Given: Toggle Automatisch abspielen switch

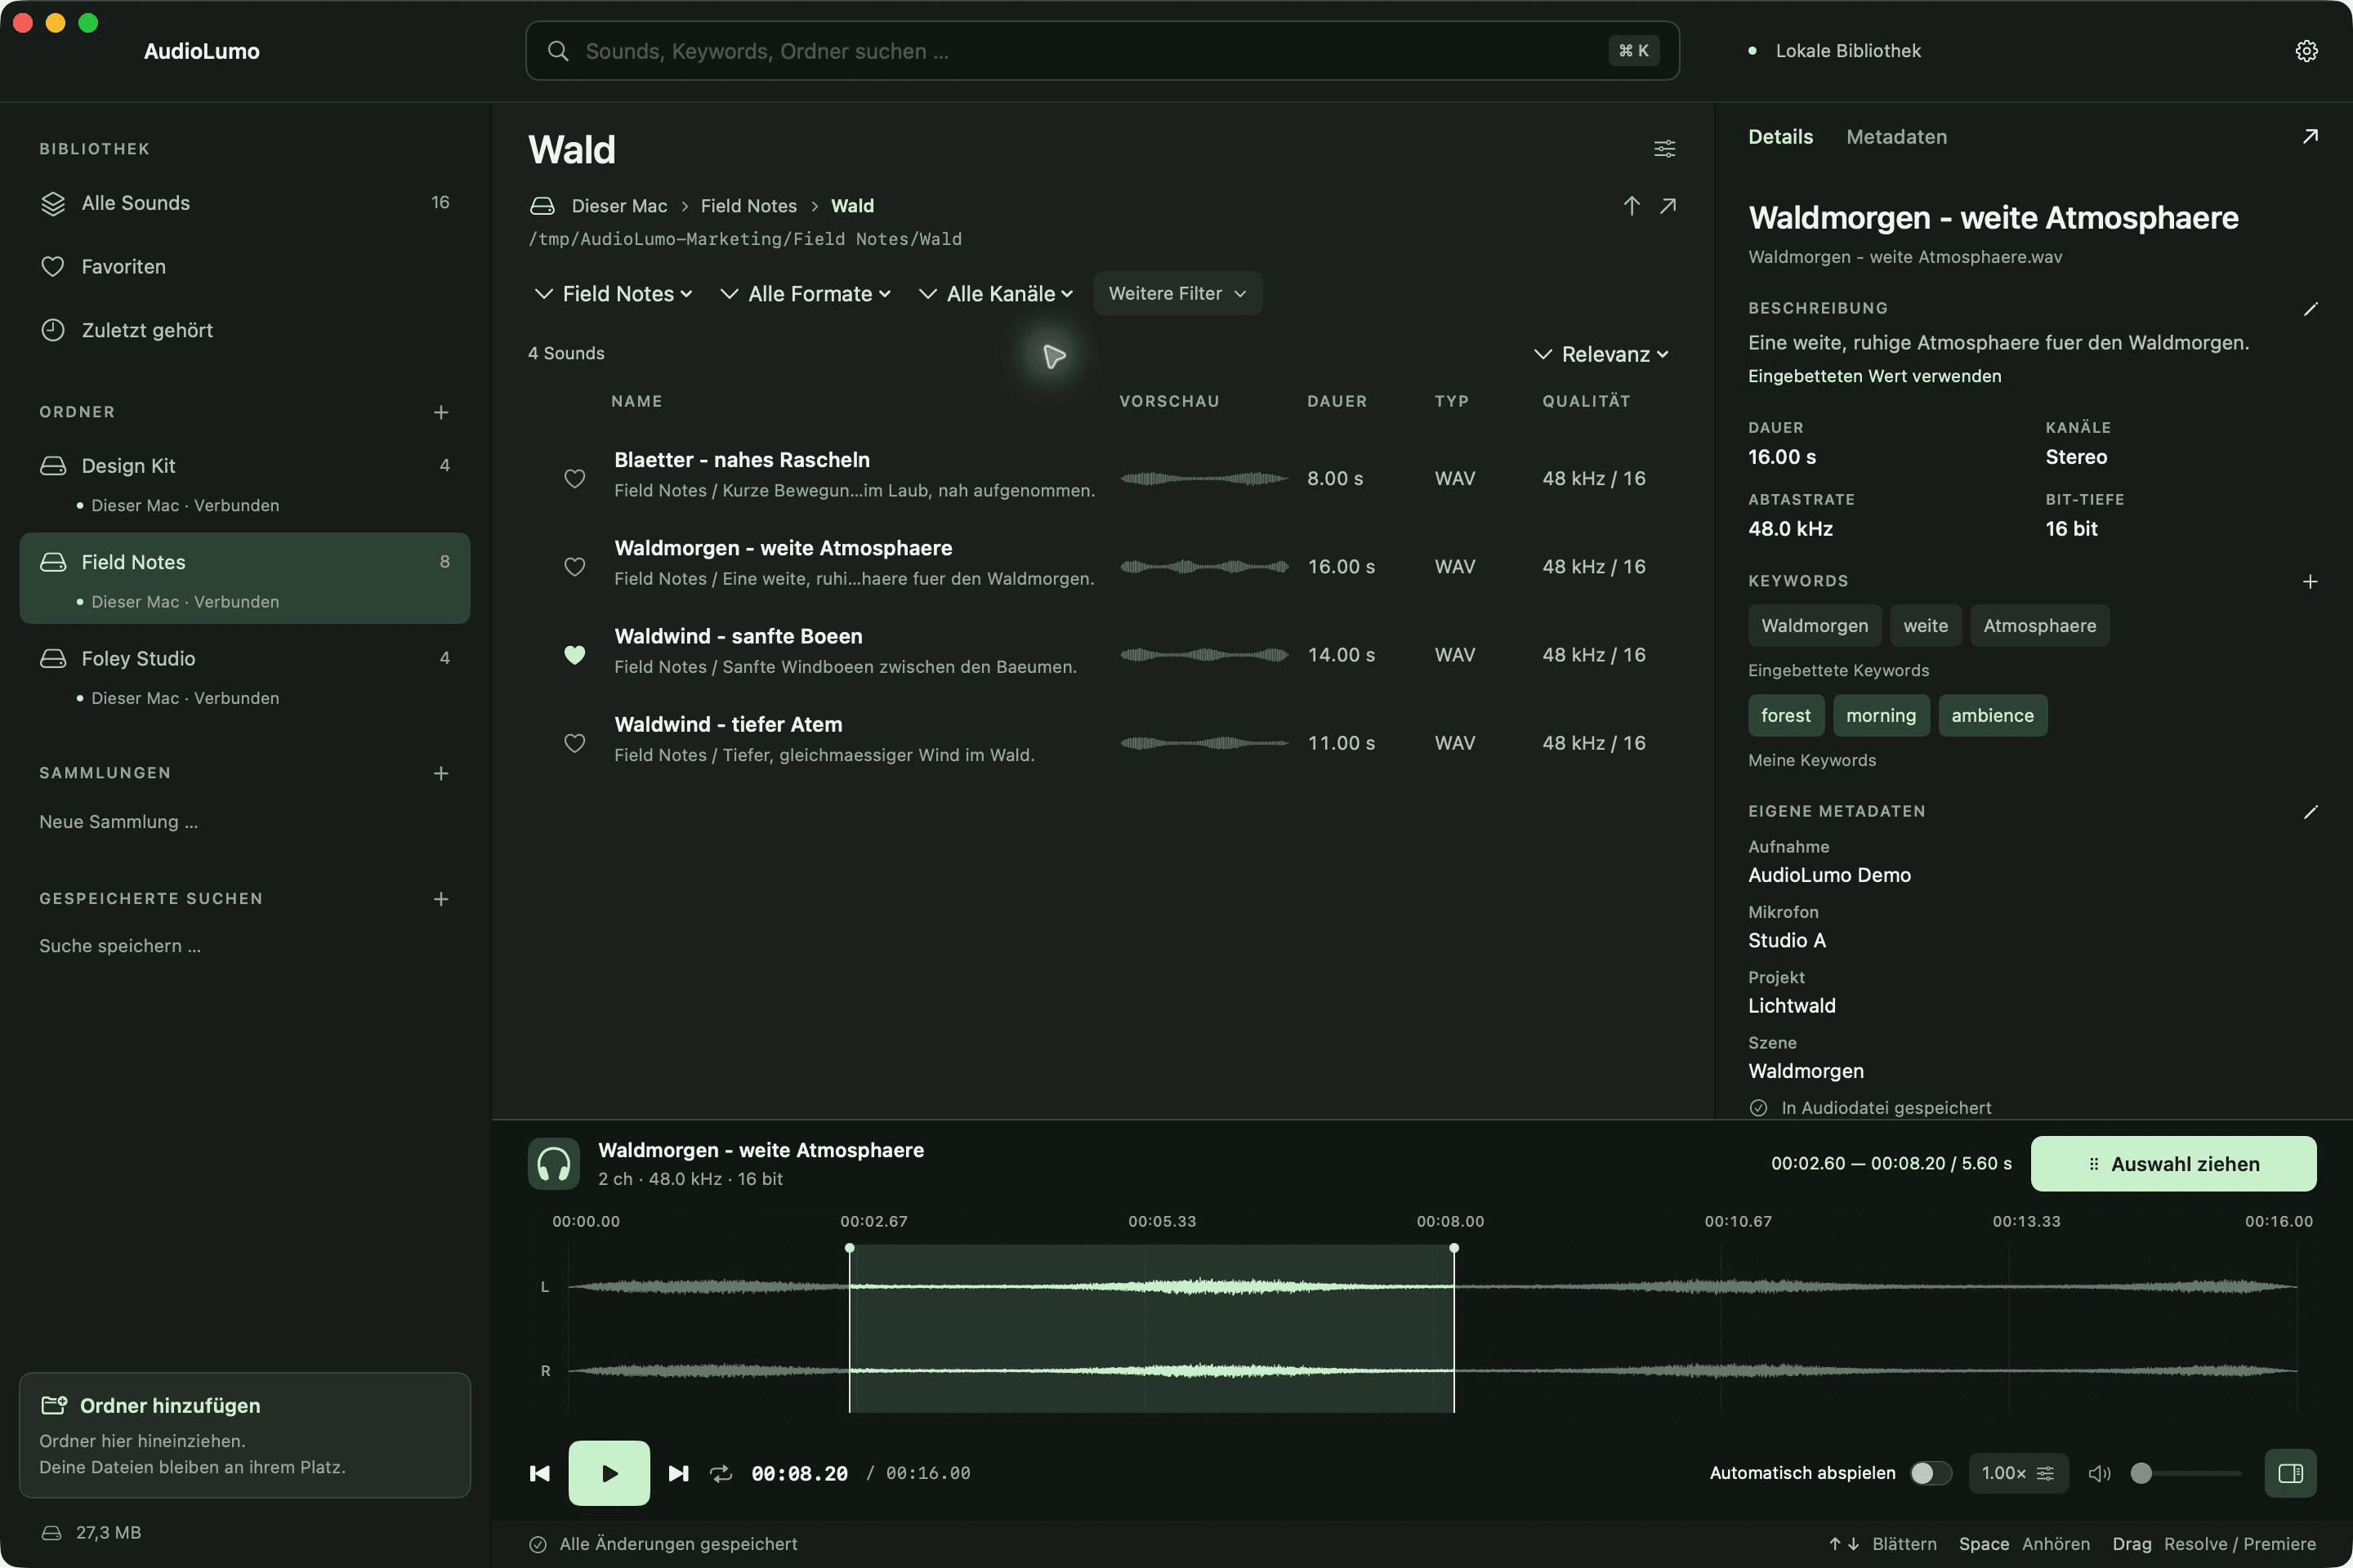Looking at the screenshot, I should pos(1931,1473).
